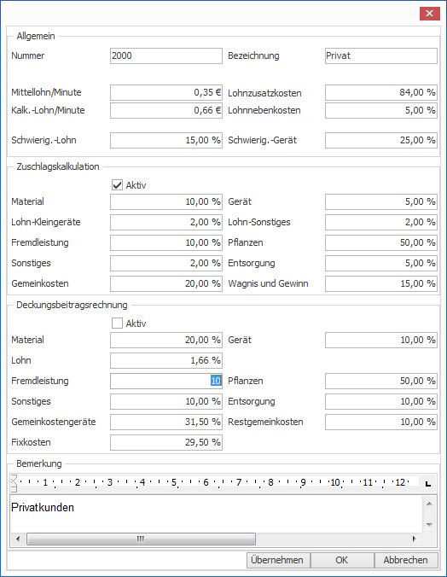Click Fremdleistung field with highlighted 10
The image size is (447, 577).
[166, 382]
